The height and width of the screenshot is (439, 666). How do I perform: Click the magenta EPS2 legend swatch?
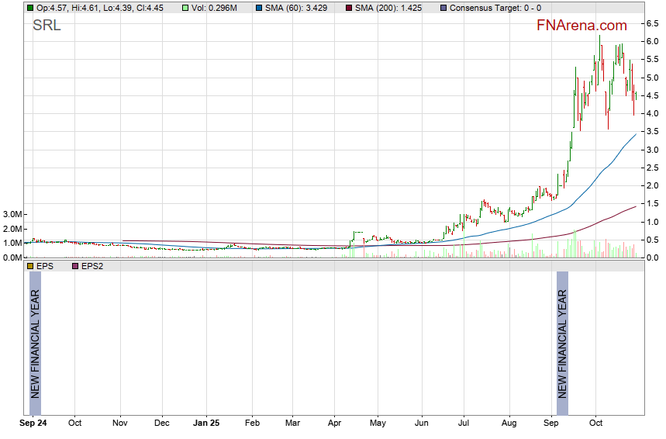(75, 266)
